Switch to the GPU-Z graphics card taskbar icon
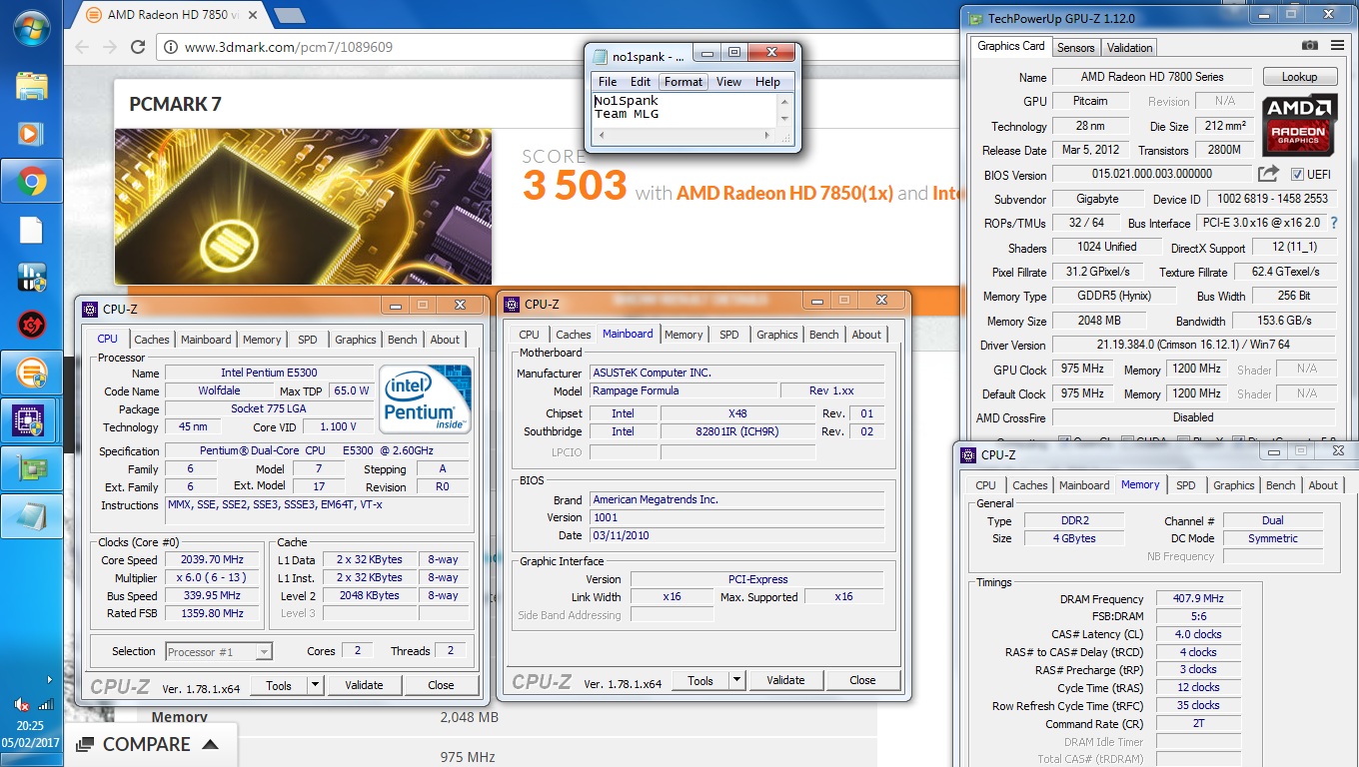 [x=32, y=468]
